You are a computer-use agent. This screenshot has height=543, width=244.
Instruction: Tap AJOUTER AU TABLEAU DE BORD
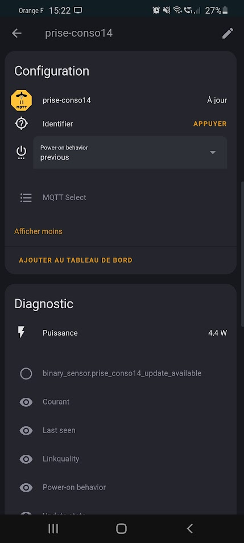[76, 260]
